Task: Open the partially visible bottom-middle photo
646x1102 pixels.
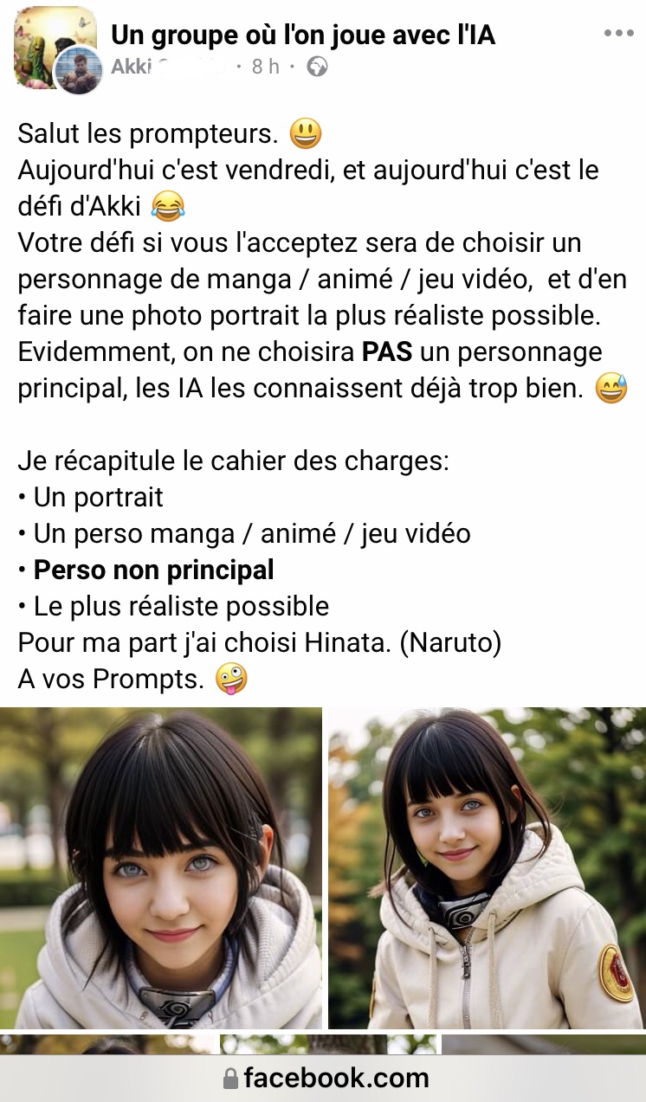Action: [328, 1045]
